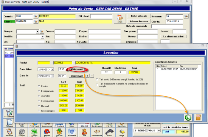Image resolution: width=208 pixels, height=137 pixels.
Task: Click the Couleur input field
Action: coord(65,31)
